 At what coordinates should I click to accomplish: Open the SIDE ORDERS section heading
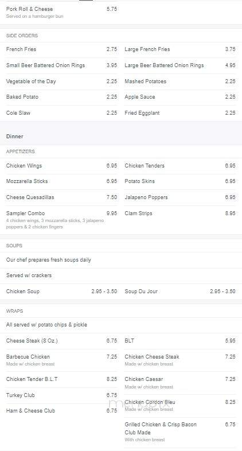(22, 36)
